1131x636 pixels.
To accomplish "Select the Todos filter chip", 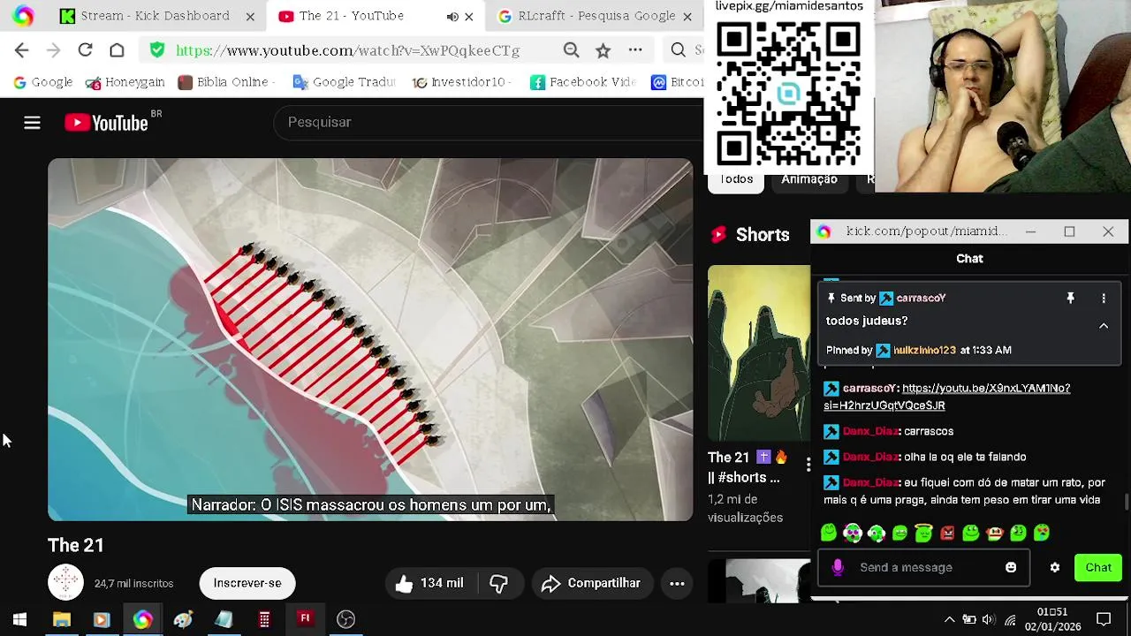I will [x=736, y=179].
